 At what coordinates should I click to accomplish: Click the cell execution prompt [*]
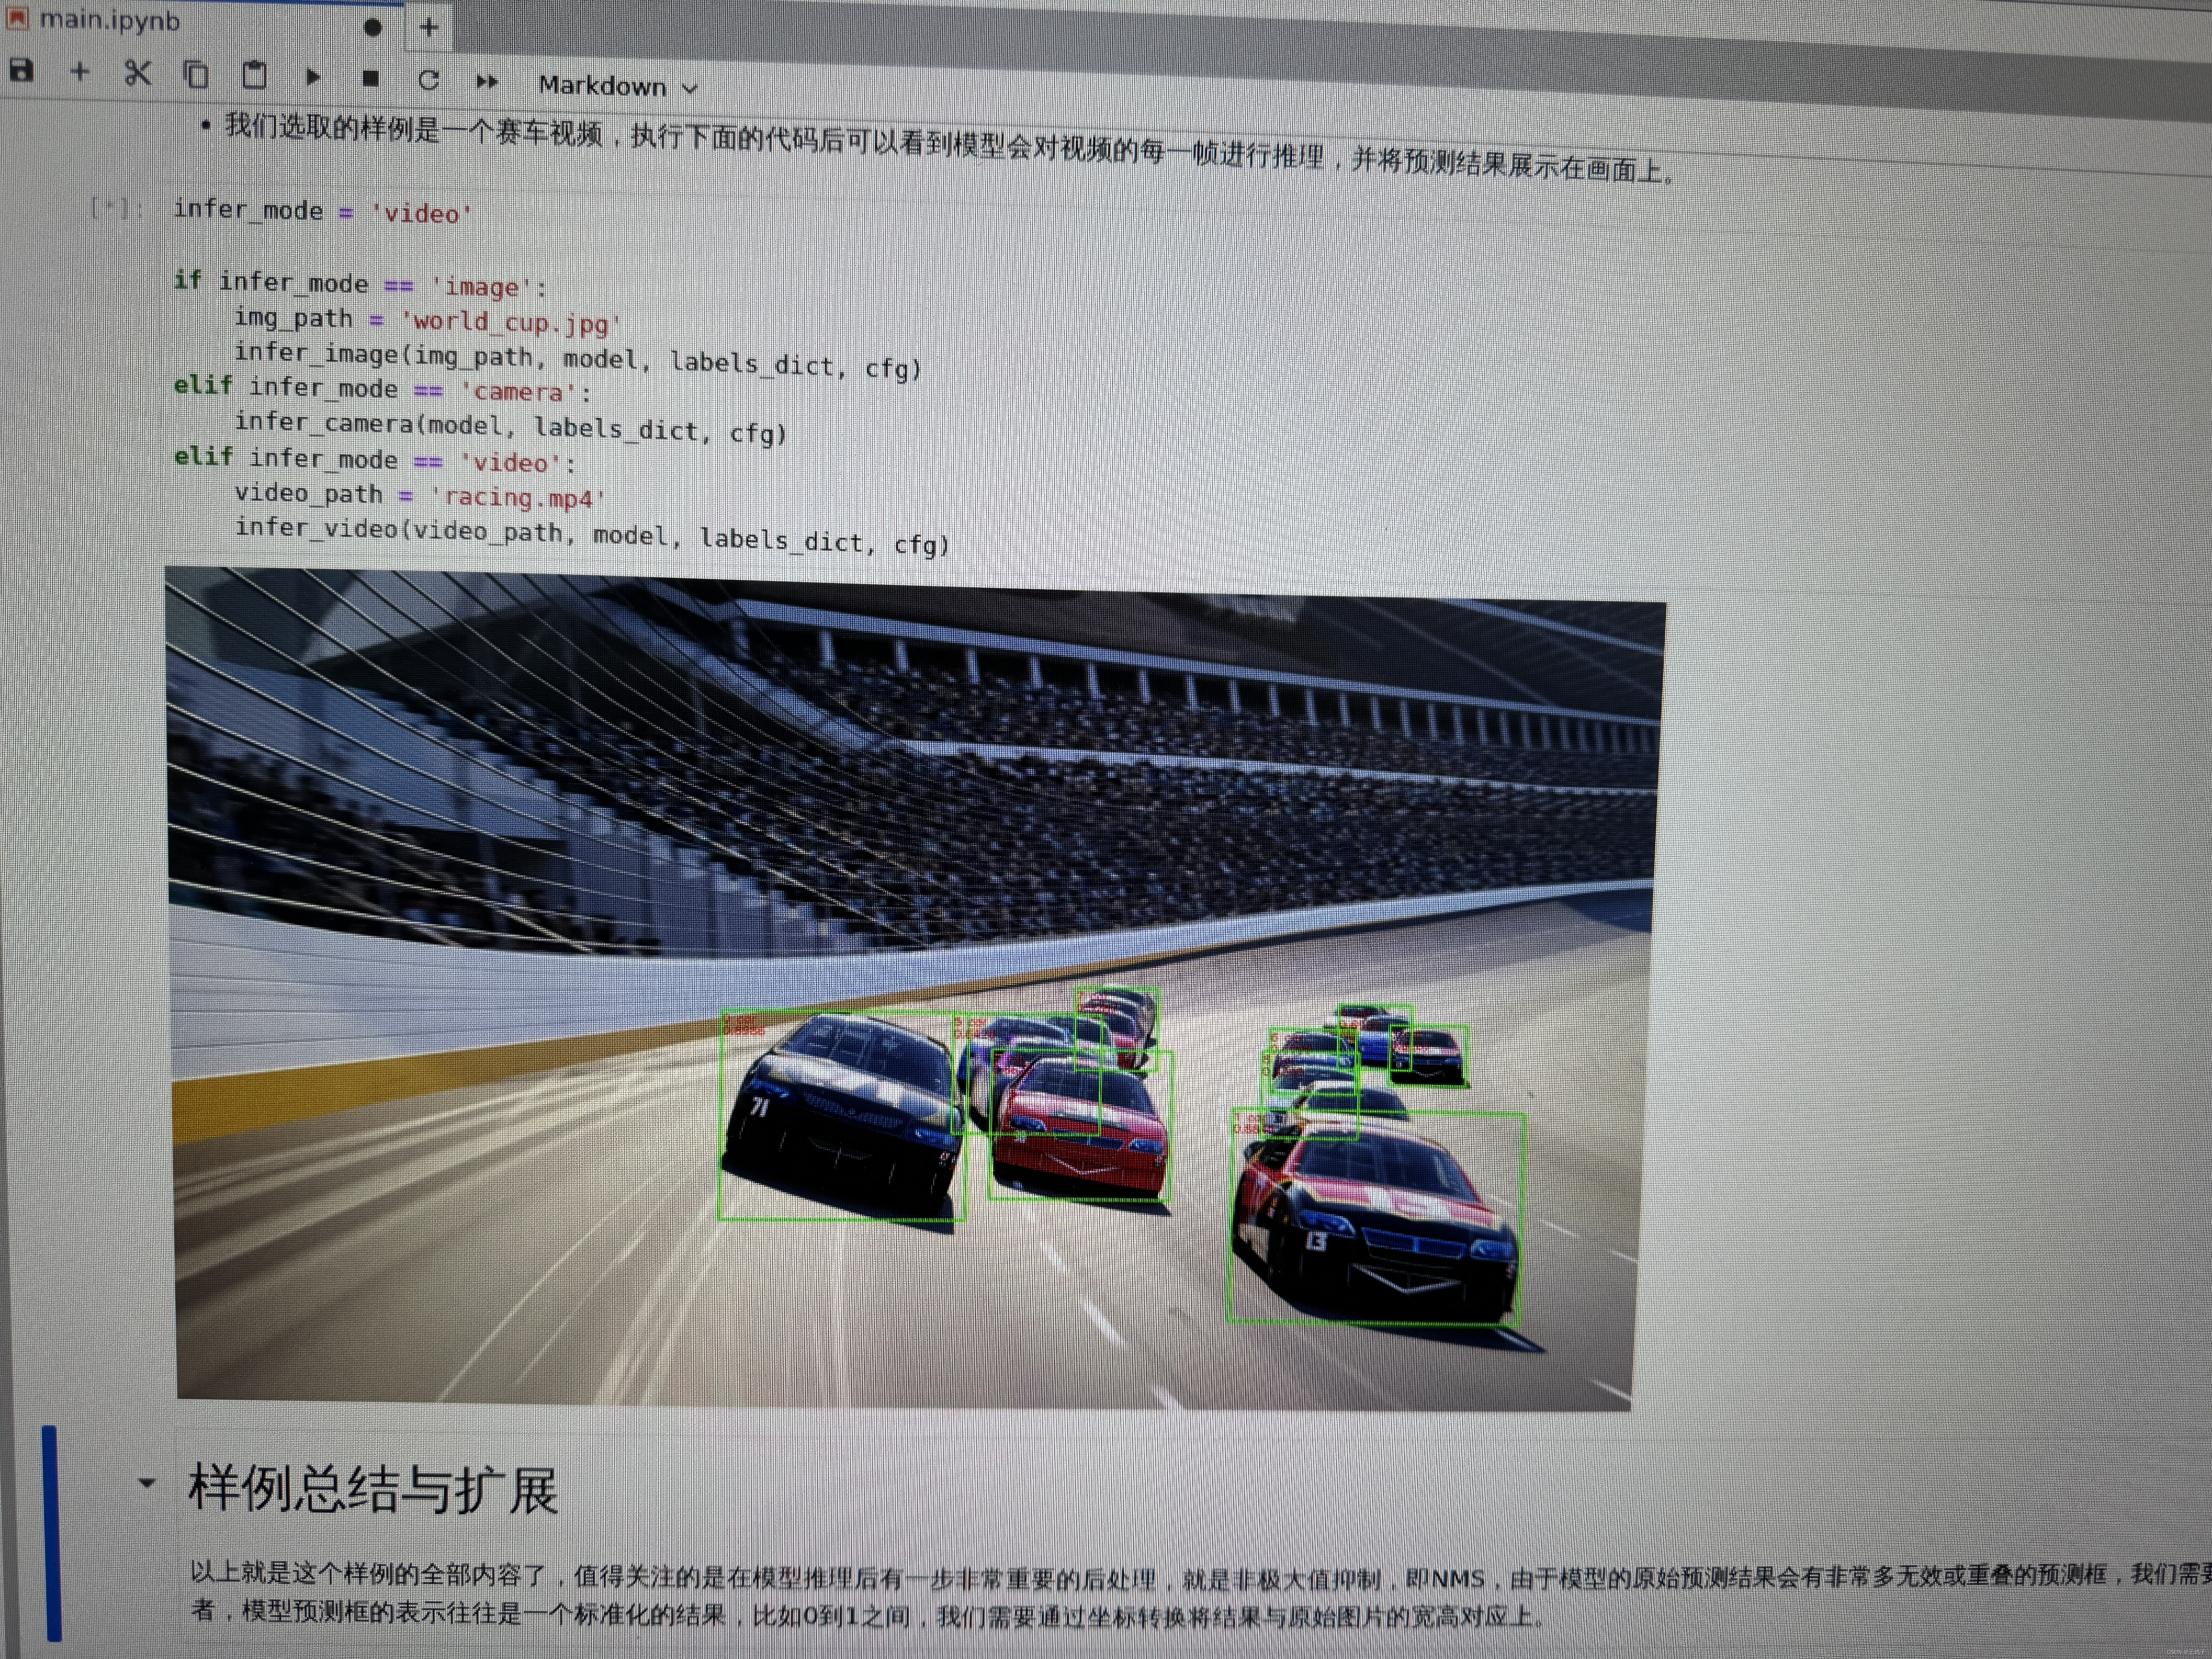tap(116, 208)
